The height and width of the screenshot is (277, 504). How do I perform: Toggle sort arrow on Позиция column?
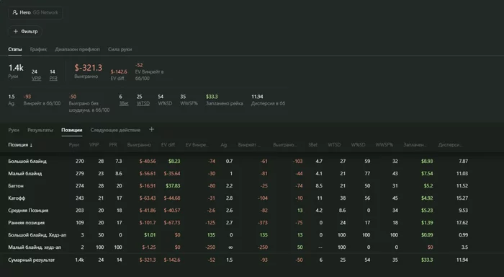click(x=31, y=145)
